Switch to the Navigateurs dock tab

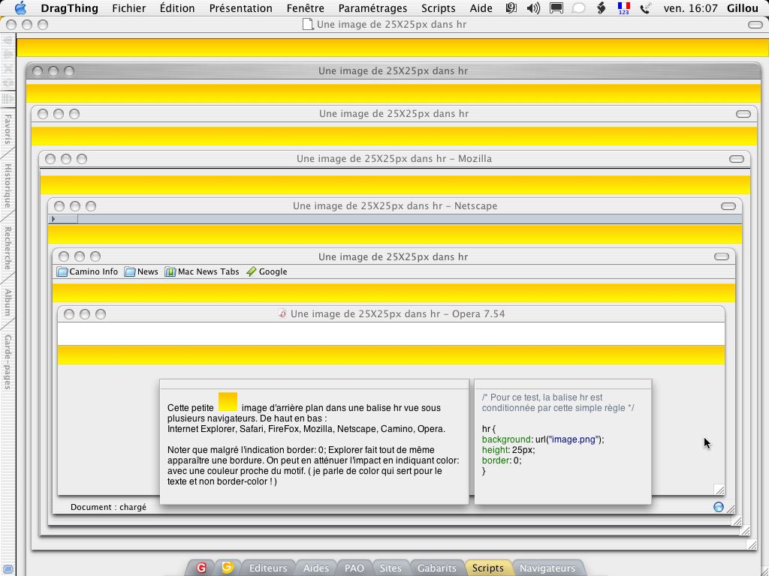click(x=547, y=568)
